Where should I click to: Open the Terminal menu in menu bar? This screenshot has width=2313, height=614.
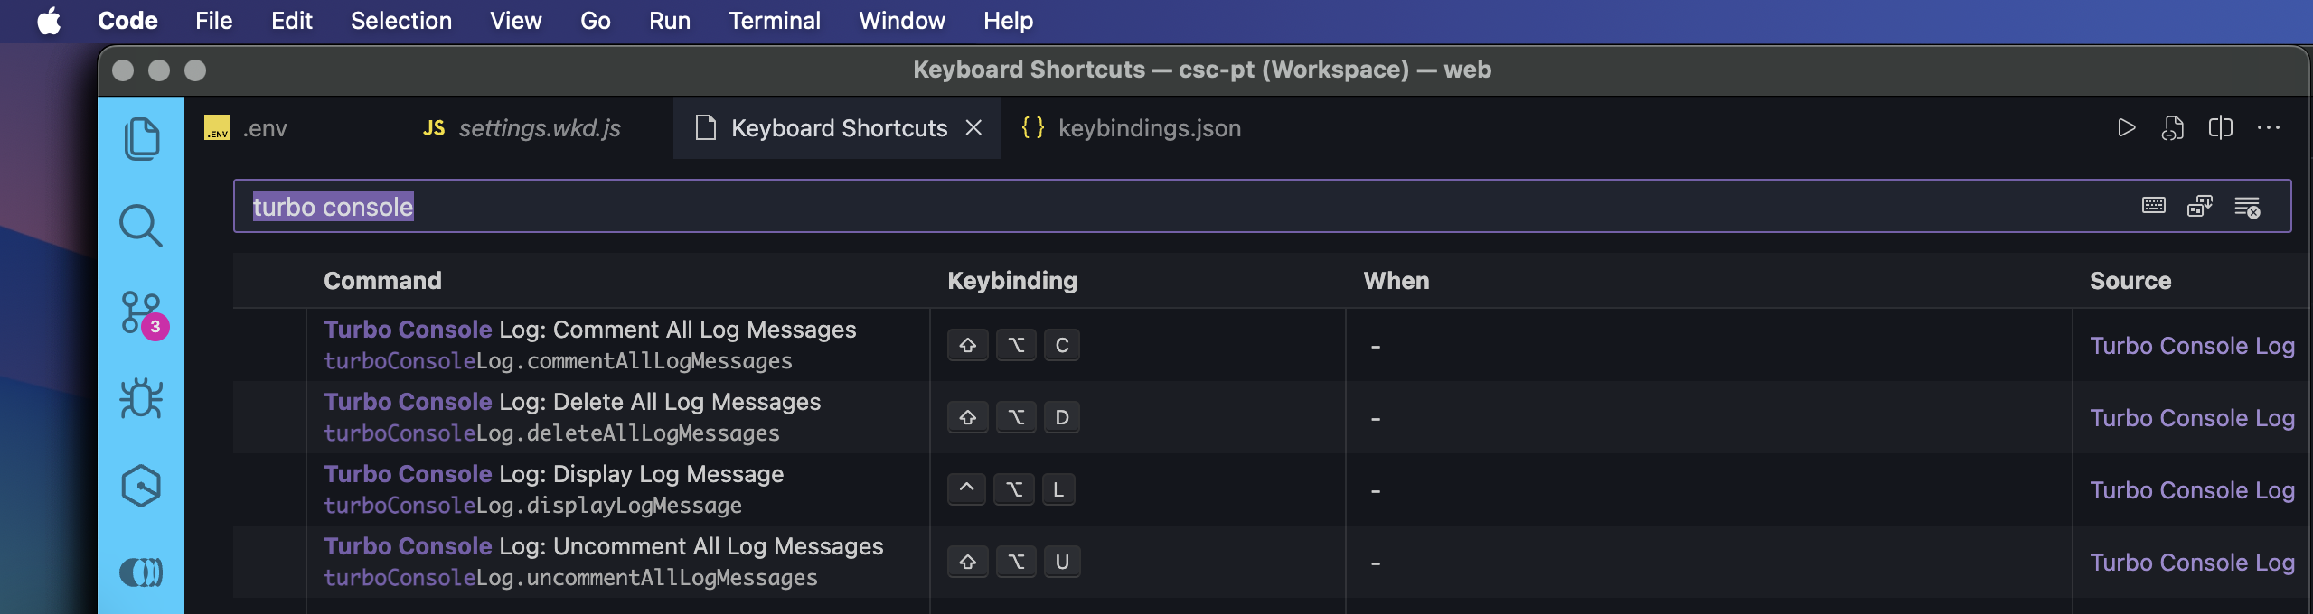tap(775, 21)
